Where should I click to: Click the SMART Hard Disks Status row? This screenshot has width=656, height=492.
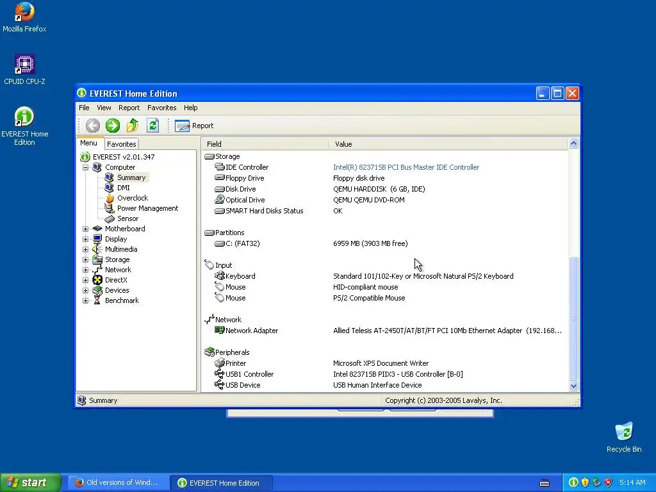(385, 211)
